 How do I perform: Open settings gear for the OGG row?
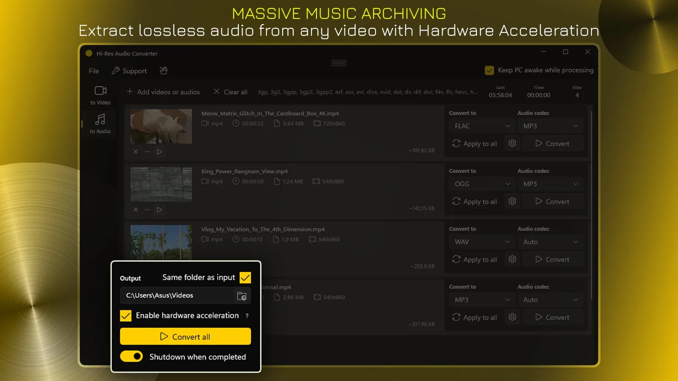pyautogui.click(x=513, y=201)
